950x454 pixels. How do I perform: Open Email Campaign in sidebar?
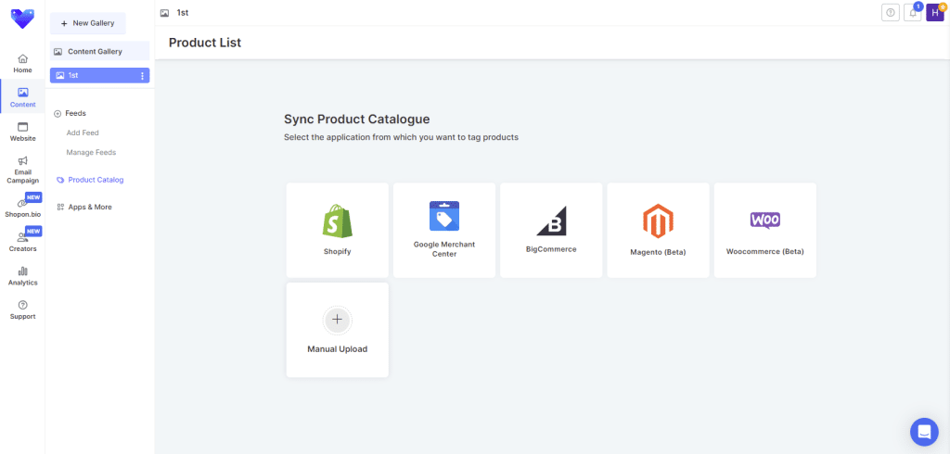pos(22,170)
